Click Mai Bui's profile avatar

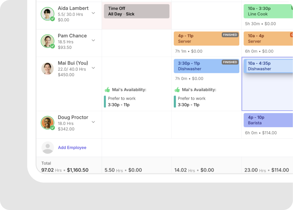pyautogui.click(x=48, y=68)
